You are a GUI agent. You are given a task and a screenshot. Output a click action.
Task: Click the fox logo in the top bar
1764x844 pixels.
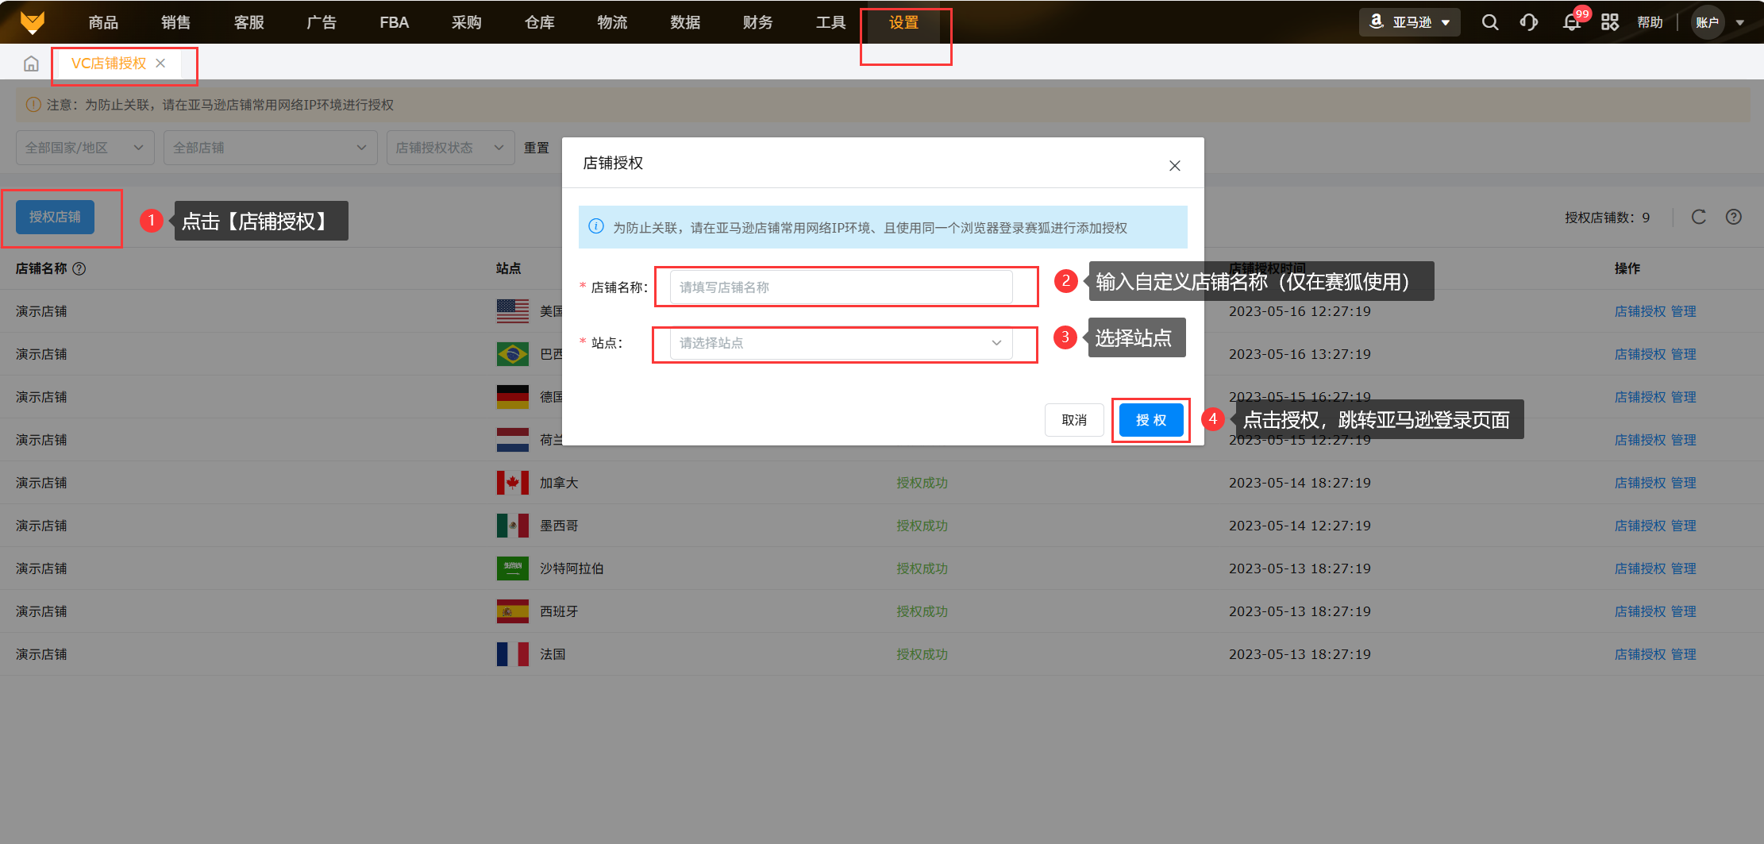[33, 22]
